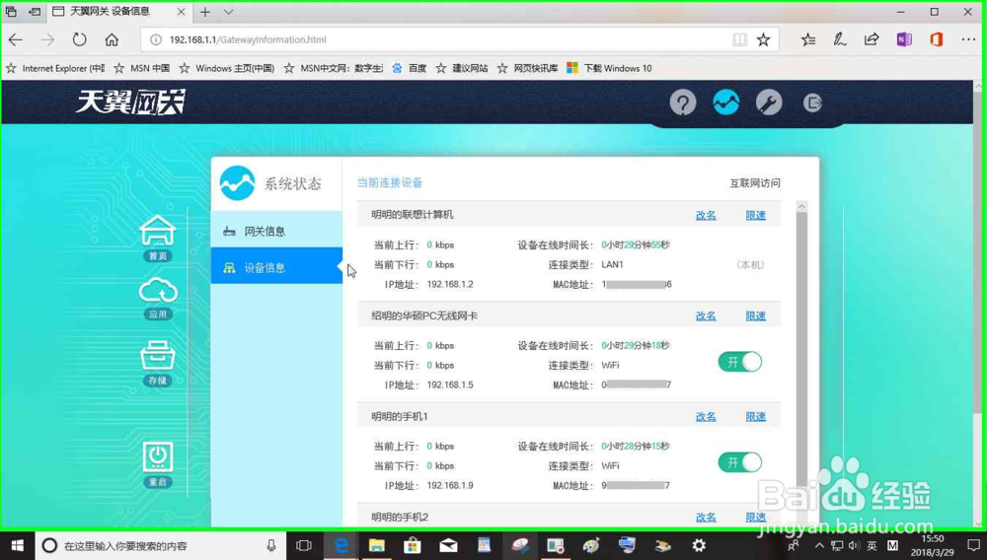The image size is (987, 560).
Task: Open Internet Explorer bookmark
Action: 55,68
